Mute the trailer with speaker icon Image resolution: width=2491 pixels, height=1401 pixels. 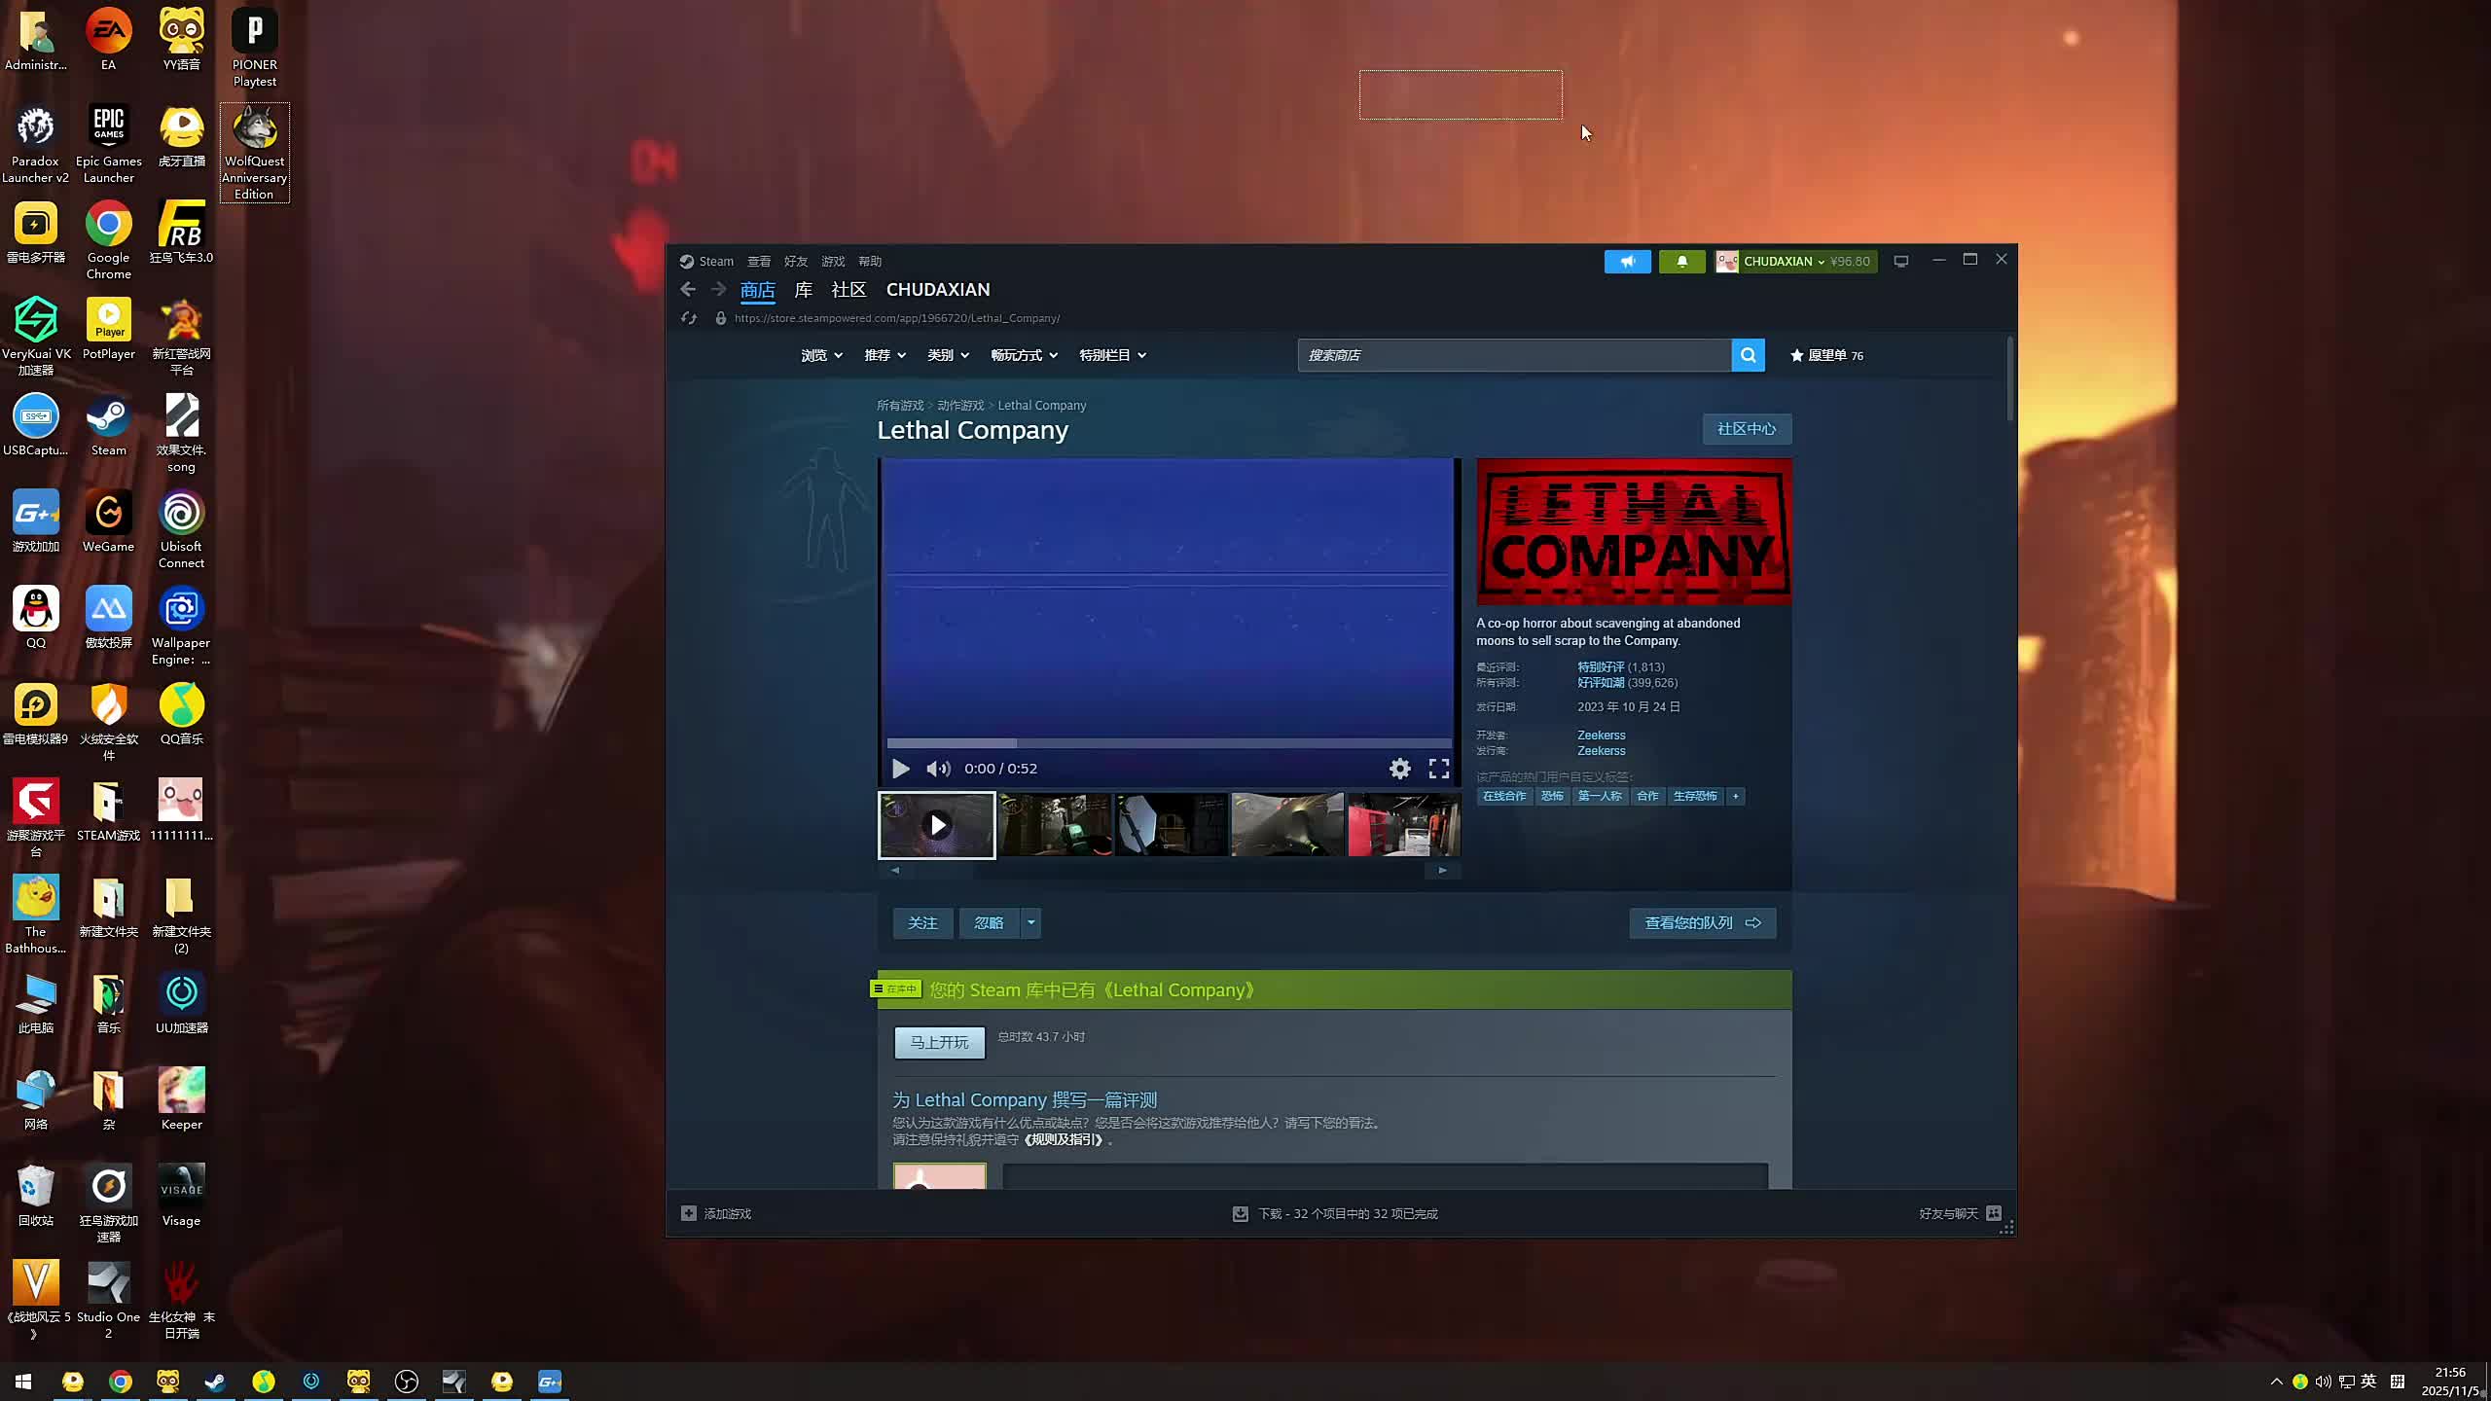[x=937, y=769]
